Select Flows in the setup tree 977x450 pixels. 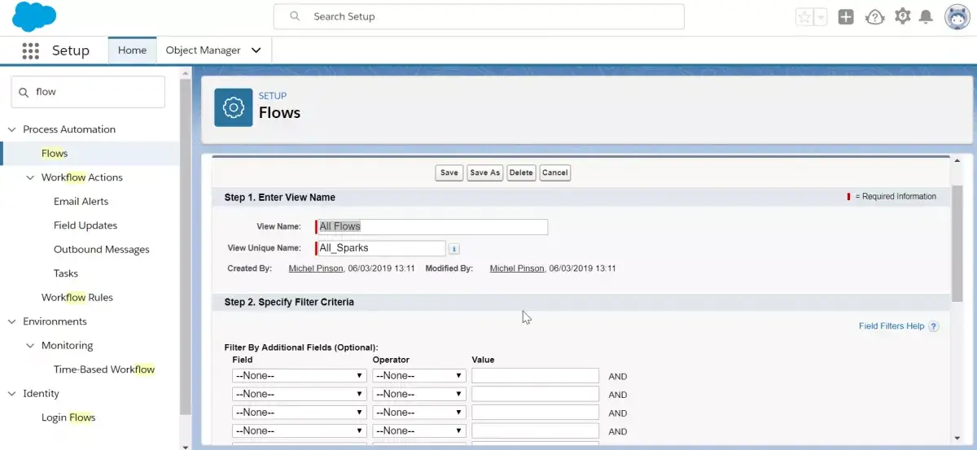coord(55,153)
